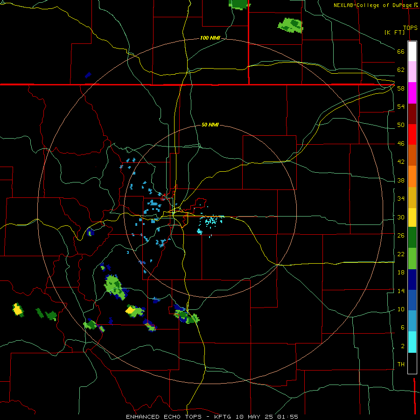This screenshot has height=420, width=420.
Task: Click the [K FT] units label
Action: [394, 32]
